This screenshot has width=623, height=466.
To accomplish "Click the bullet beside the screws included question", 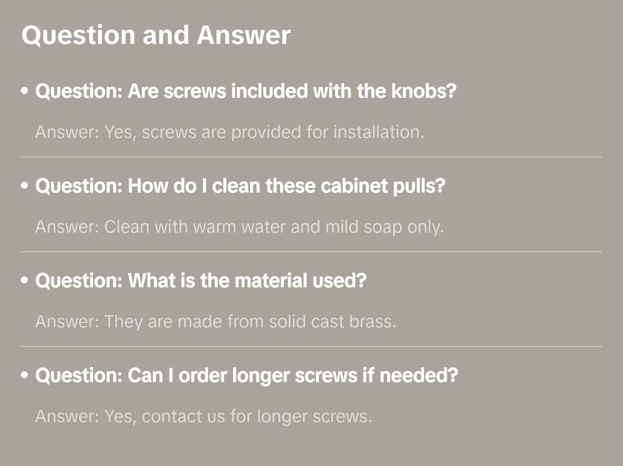I will [x=25, y=91].
